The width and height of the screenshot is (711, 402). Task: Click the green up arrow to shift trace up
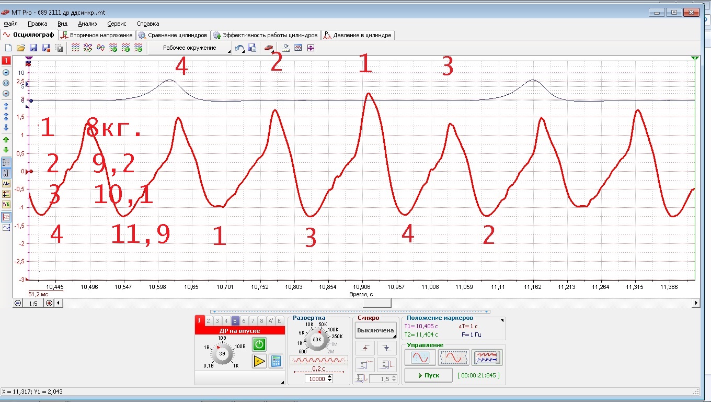pos(6,140)
